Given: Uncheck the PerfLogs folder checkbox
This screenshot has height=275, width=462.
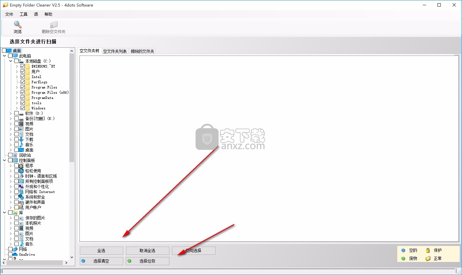Looking at the screenshot, I should click(x=23, y=82).
